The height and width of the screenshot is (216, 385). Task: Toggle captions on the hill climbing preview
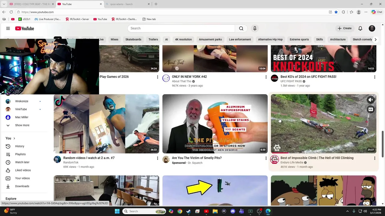pos(371,109)
